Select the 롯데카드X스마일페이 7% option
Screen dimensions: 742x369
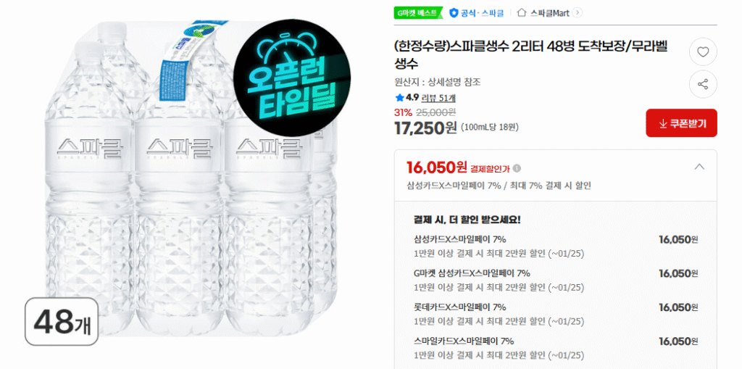pos(459,307)
